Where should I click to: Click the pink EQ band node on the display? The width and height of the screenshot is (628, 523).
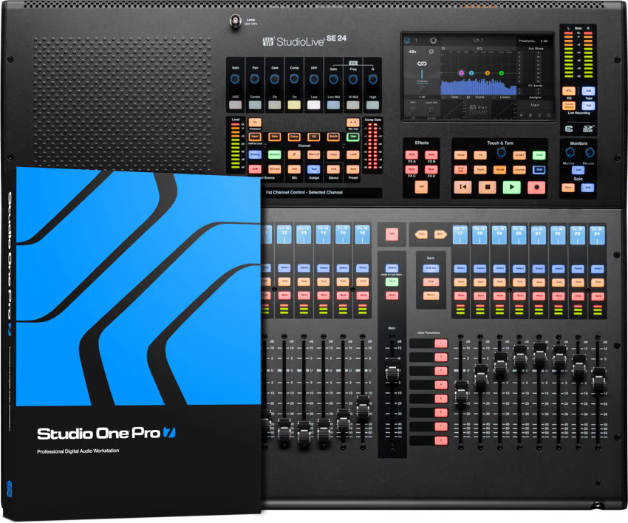(461, 72)
